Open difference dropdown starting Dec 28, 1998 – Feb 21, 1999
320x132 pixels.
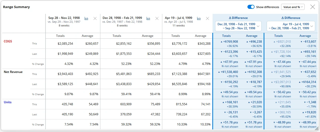pos(239,26)
